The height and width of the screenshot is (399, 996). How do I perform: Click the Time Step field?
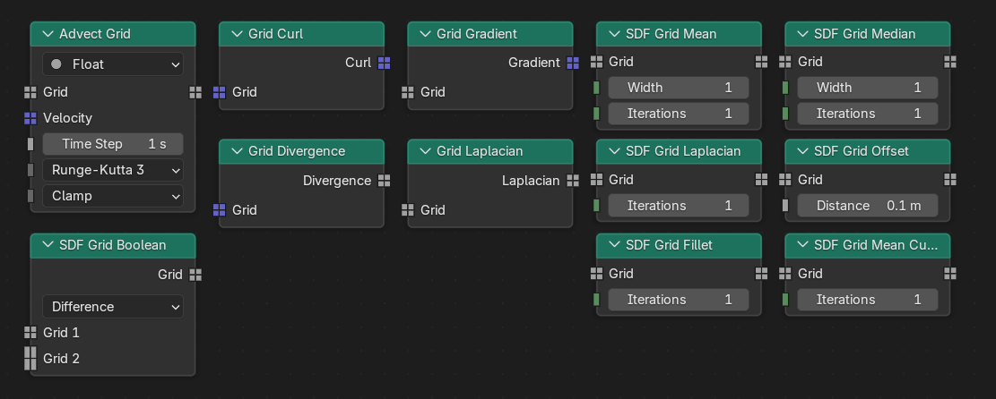click(x=112, y=144)
